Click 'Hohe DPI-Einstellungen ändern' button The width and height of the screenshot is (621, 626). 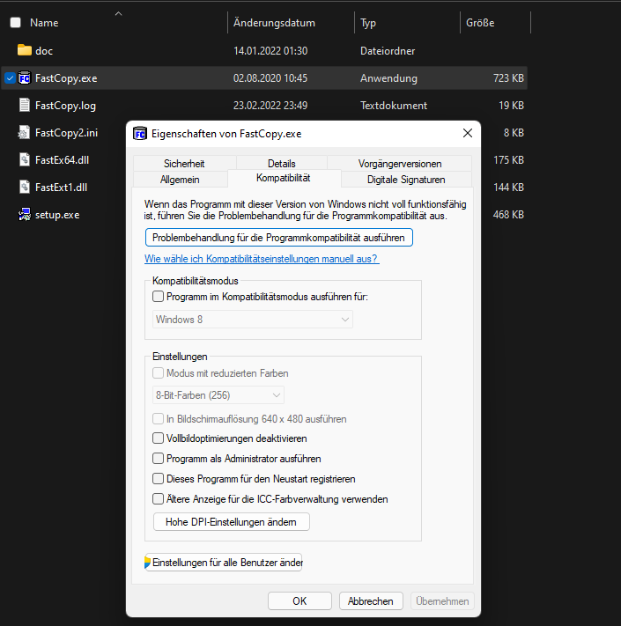click(232, 522)
